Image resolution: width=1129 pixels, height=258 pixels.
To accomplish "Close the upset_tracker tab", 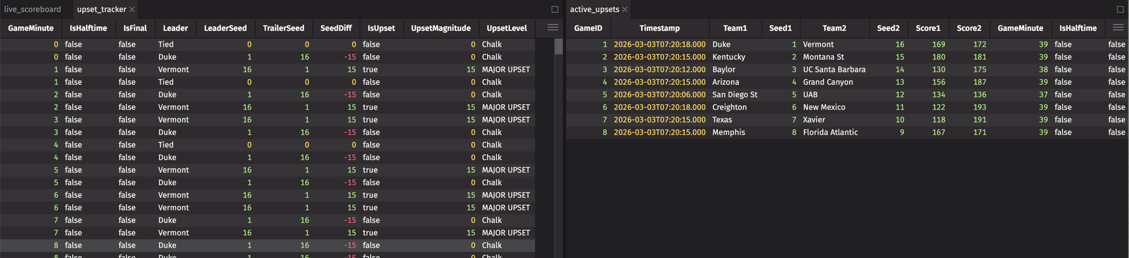I will click(132, 9).
